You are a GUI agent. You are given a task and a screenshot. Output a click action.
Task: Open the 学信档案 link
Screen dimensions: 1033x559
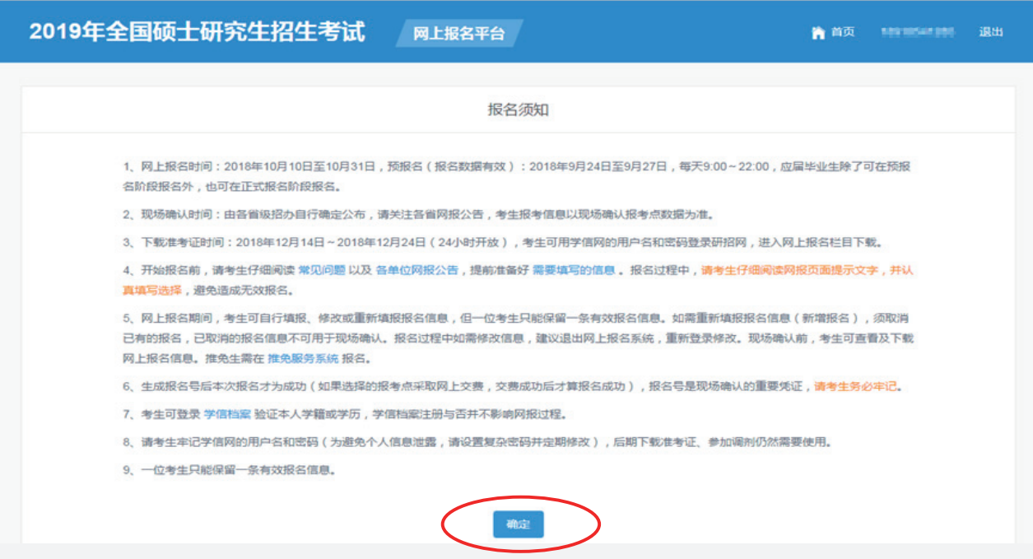point(227,413)
